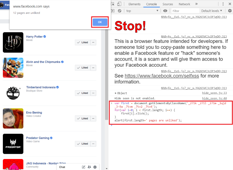The image size is (233, 170).
Task: Open the Eno Bening page link
Action: [x=34, y=113]
